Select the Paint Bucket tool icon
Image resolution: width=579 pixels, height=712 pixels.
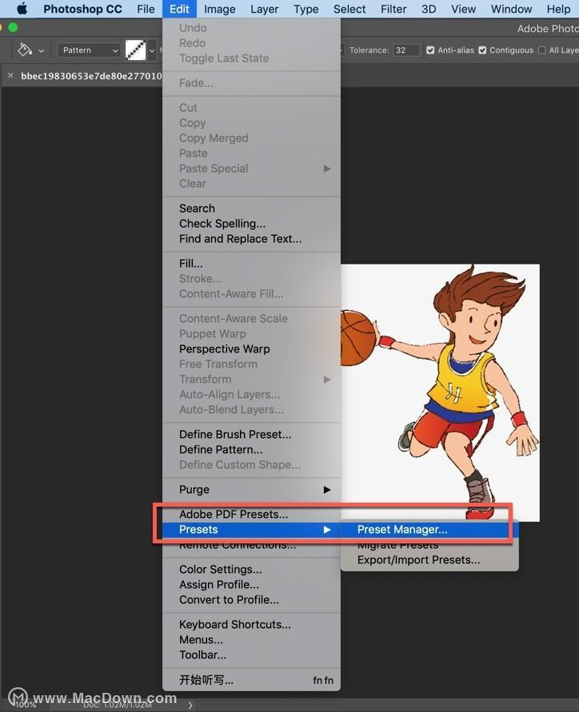24,50
